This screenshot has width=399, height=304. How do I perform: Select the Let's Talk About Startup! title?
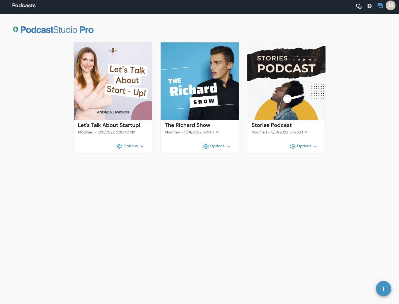pos(109,125)
